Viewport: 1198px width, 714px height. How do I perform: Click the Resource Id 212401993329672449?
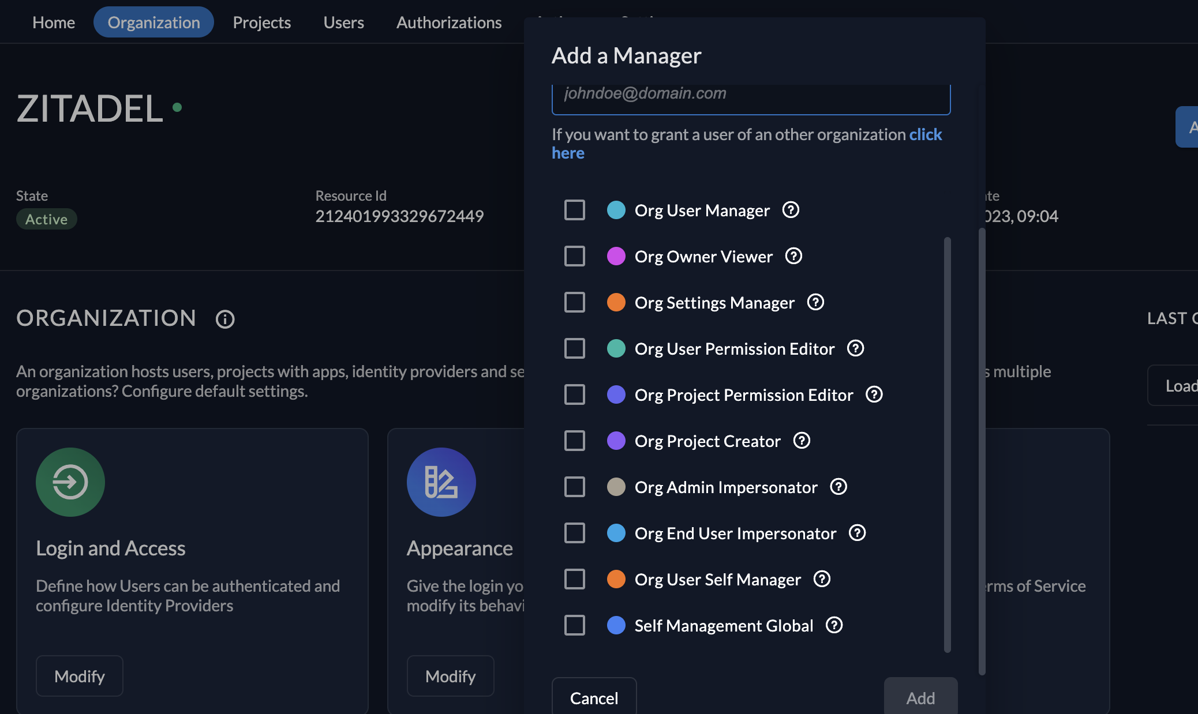(399, 216)
